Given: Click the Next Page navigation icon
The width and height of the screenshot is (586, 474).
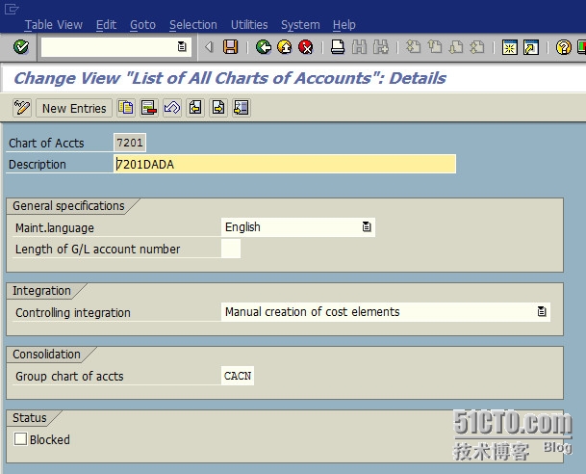Looking at the screenshot, I should click(x=456, y=47).
